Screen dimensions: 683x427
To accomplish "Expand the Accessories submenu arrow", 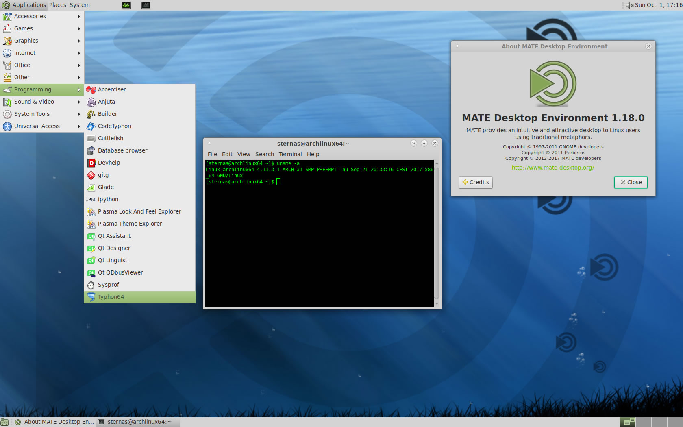I will click(x=79, y=16).
